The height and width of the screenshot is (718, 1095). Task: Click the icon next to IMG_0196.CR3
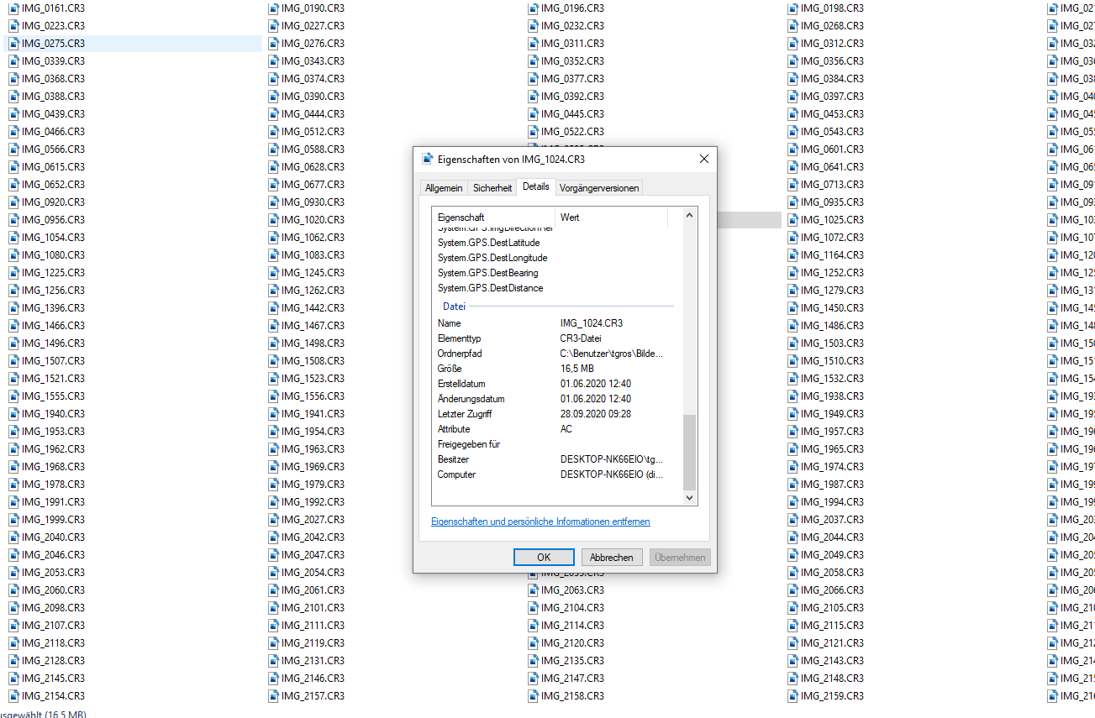point(534,8)
